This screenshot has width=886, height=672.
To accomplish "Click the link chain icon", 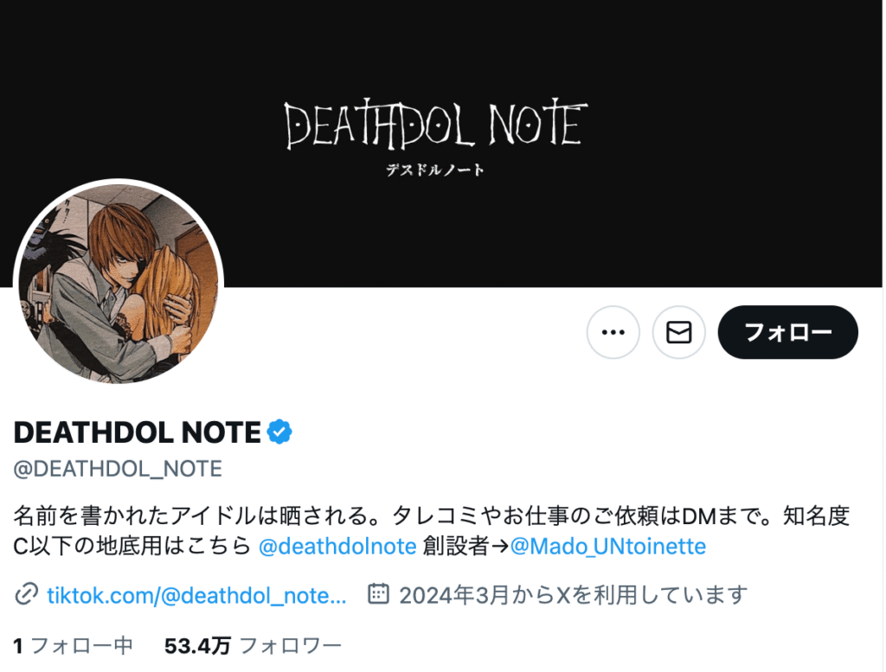I will (x=26, y=594).
